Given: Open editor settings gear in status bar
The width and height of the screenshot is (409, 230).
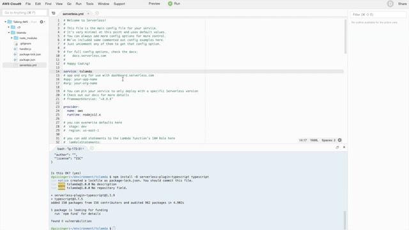Looking at the screenshot, I should 339,141.
